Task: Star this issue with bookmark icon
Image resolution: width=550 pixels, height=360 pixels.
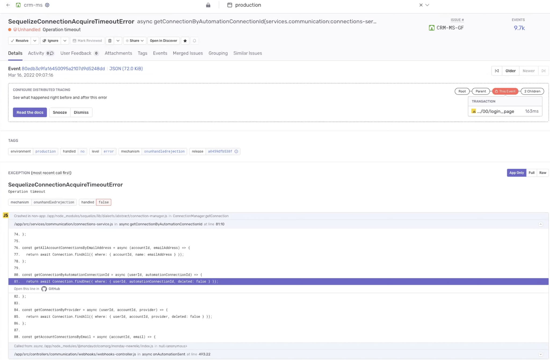Action: pos(185,41)
